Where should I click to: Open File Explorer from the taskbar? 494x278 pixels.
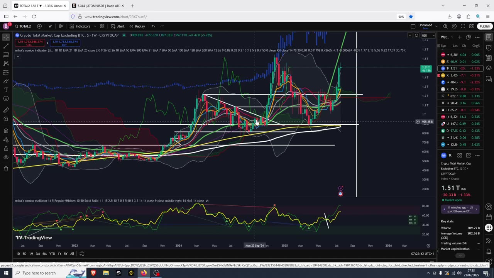pyautogui.click(x=106, y=273)
